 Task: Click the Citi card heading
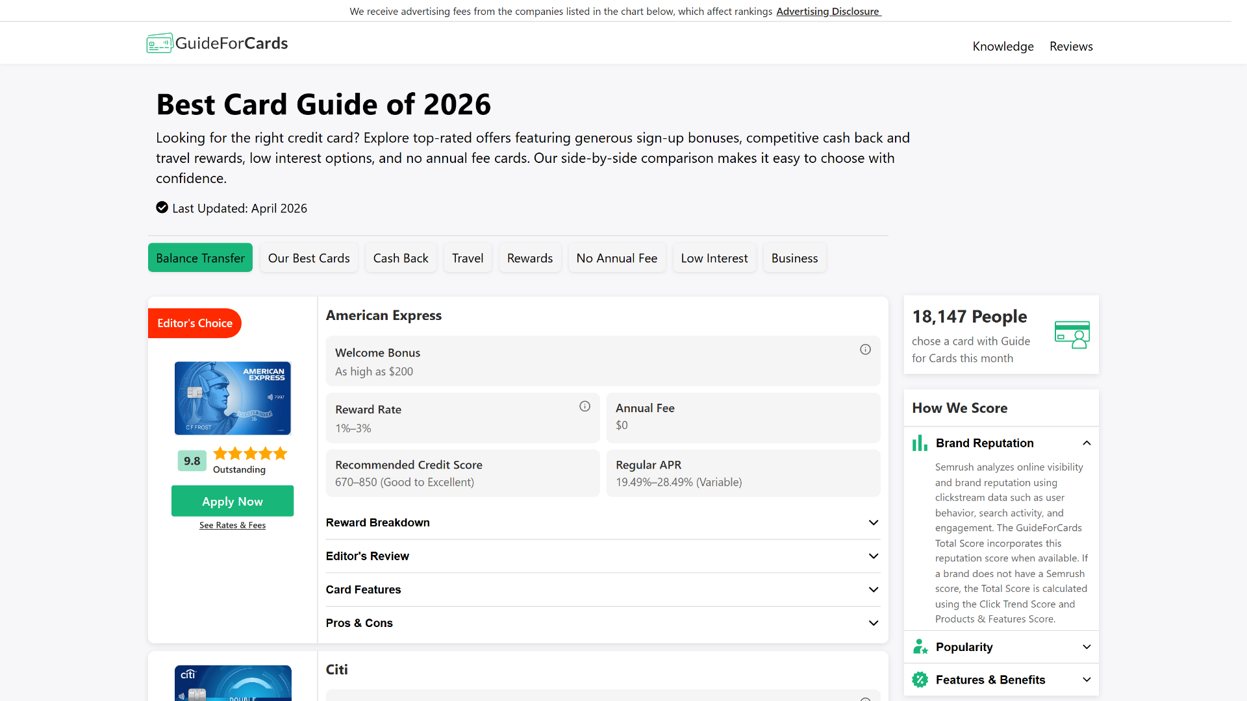[x=337, y=670]
